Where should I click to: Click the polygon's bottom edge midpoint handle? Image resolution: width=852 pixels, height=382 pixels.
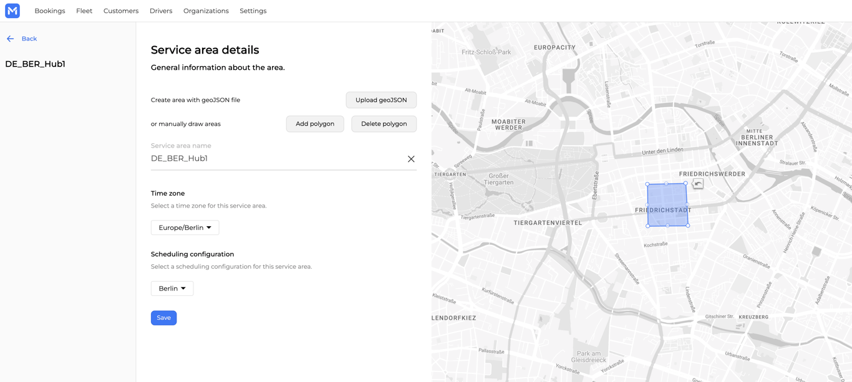[668, 226]
